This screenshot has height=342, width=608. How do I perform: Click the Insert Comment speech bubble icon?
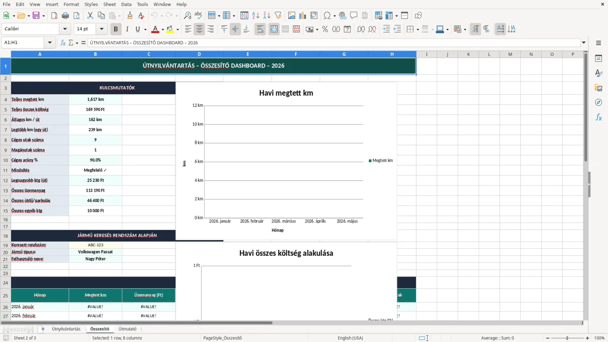354,16
